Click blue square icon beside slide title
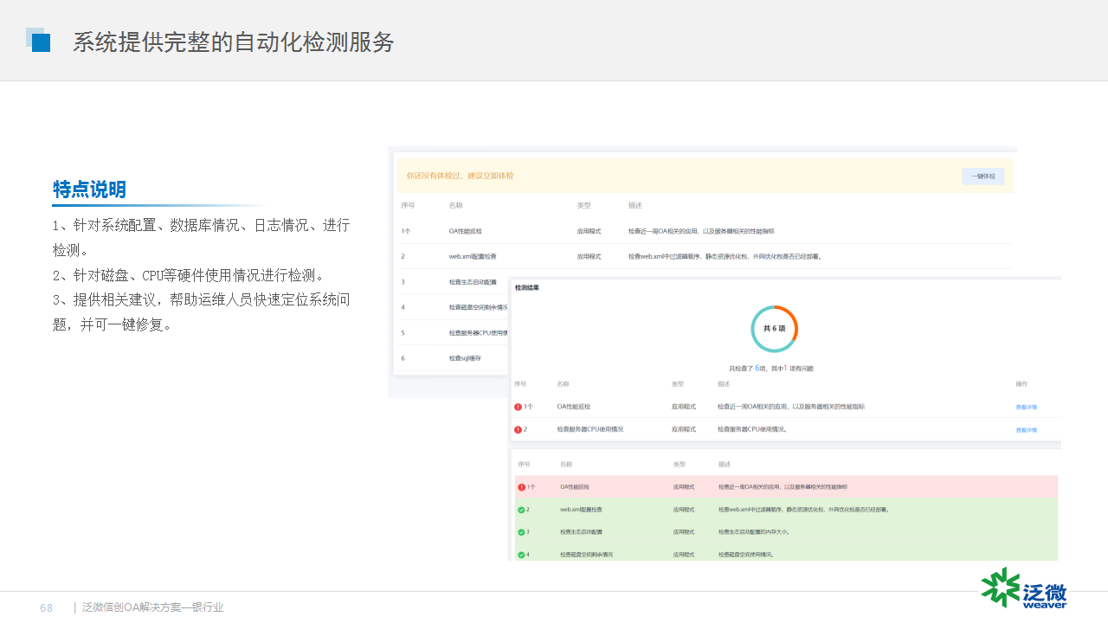The width and height of the screenshot is (1108, 623). pos(38,41)
